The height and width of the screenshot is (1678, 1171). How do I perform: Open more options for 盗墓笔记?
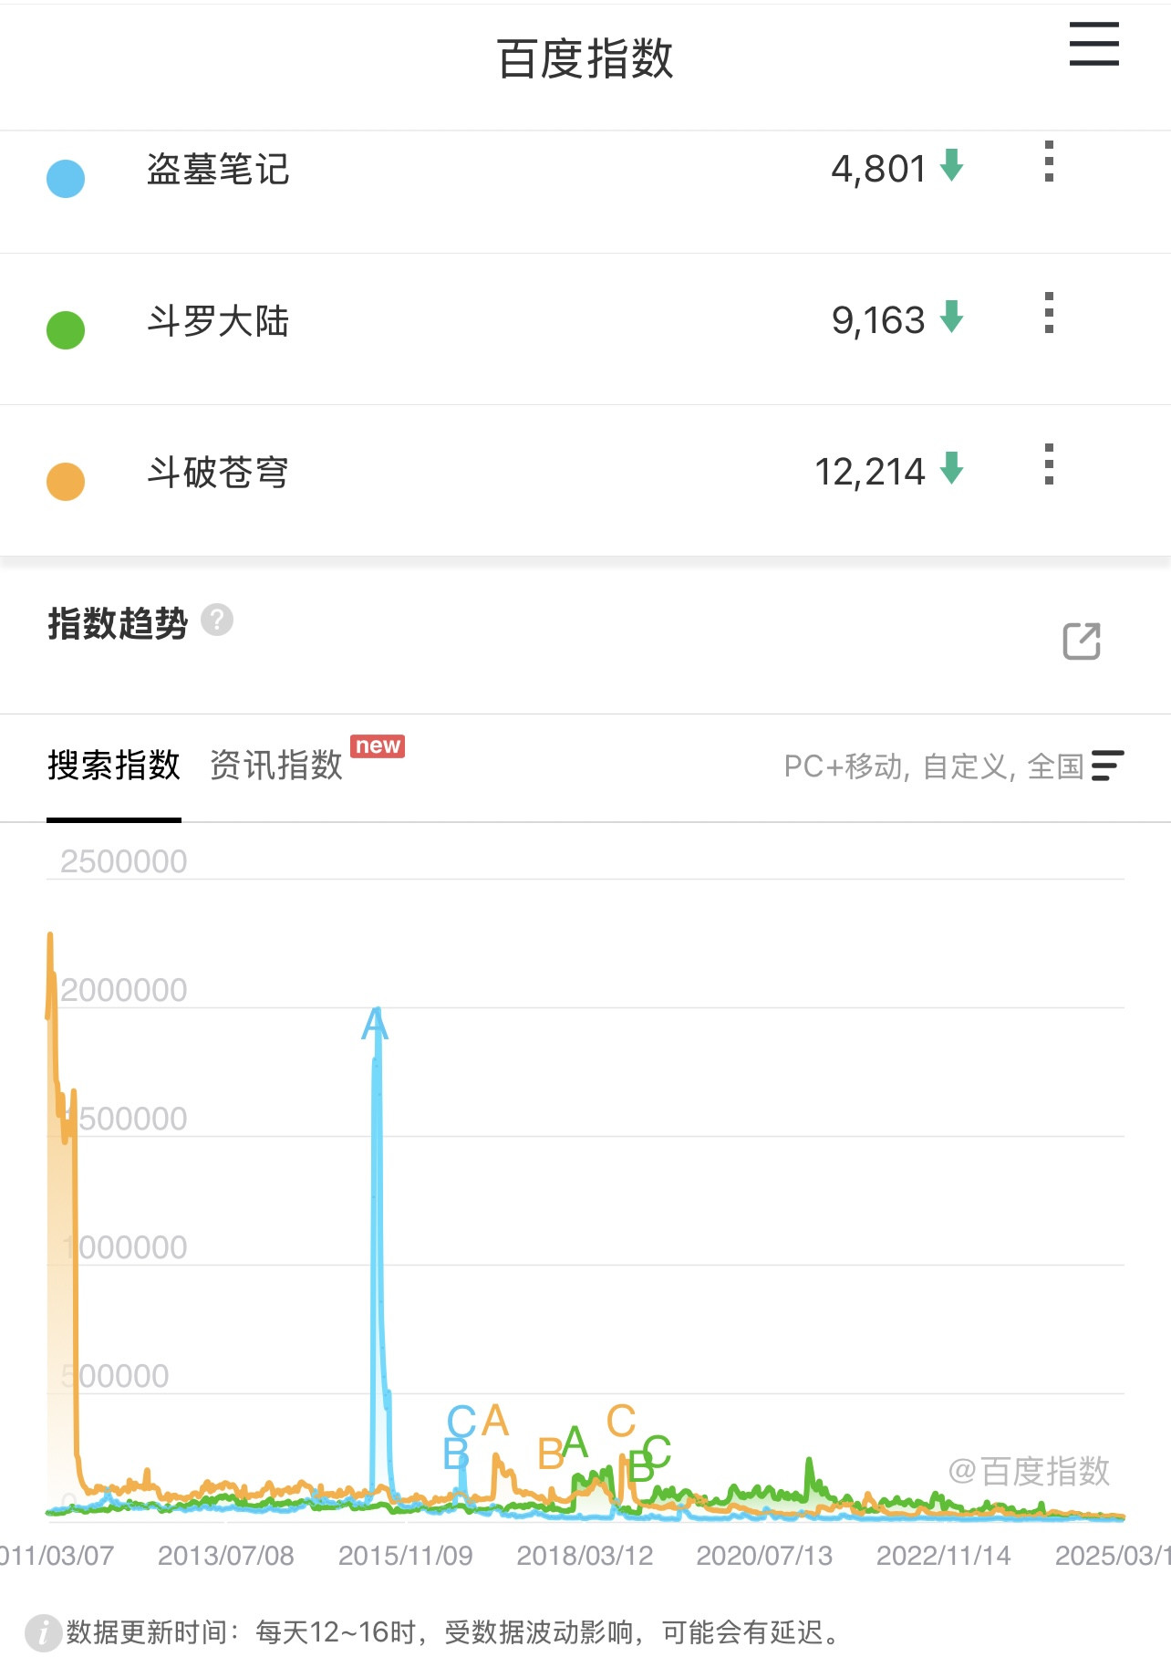(x=1049, y=162)
